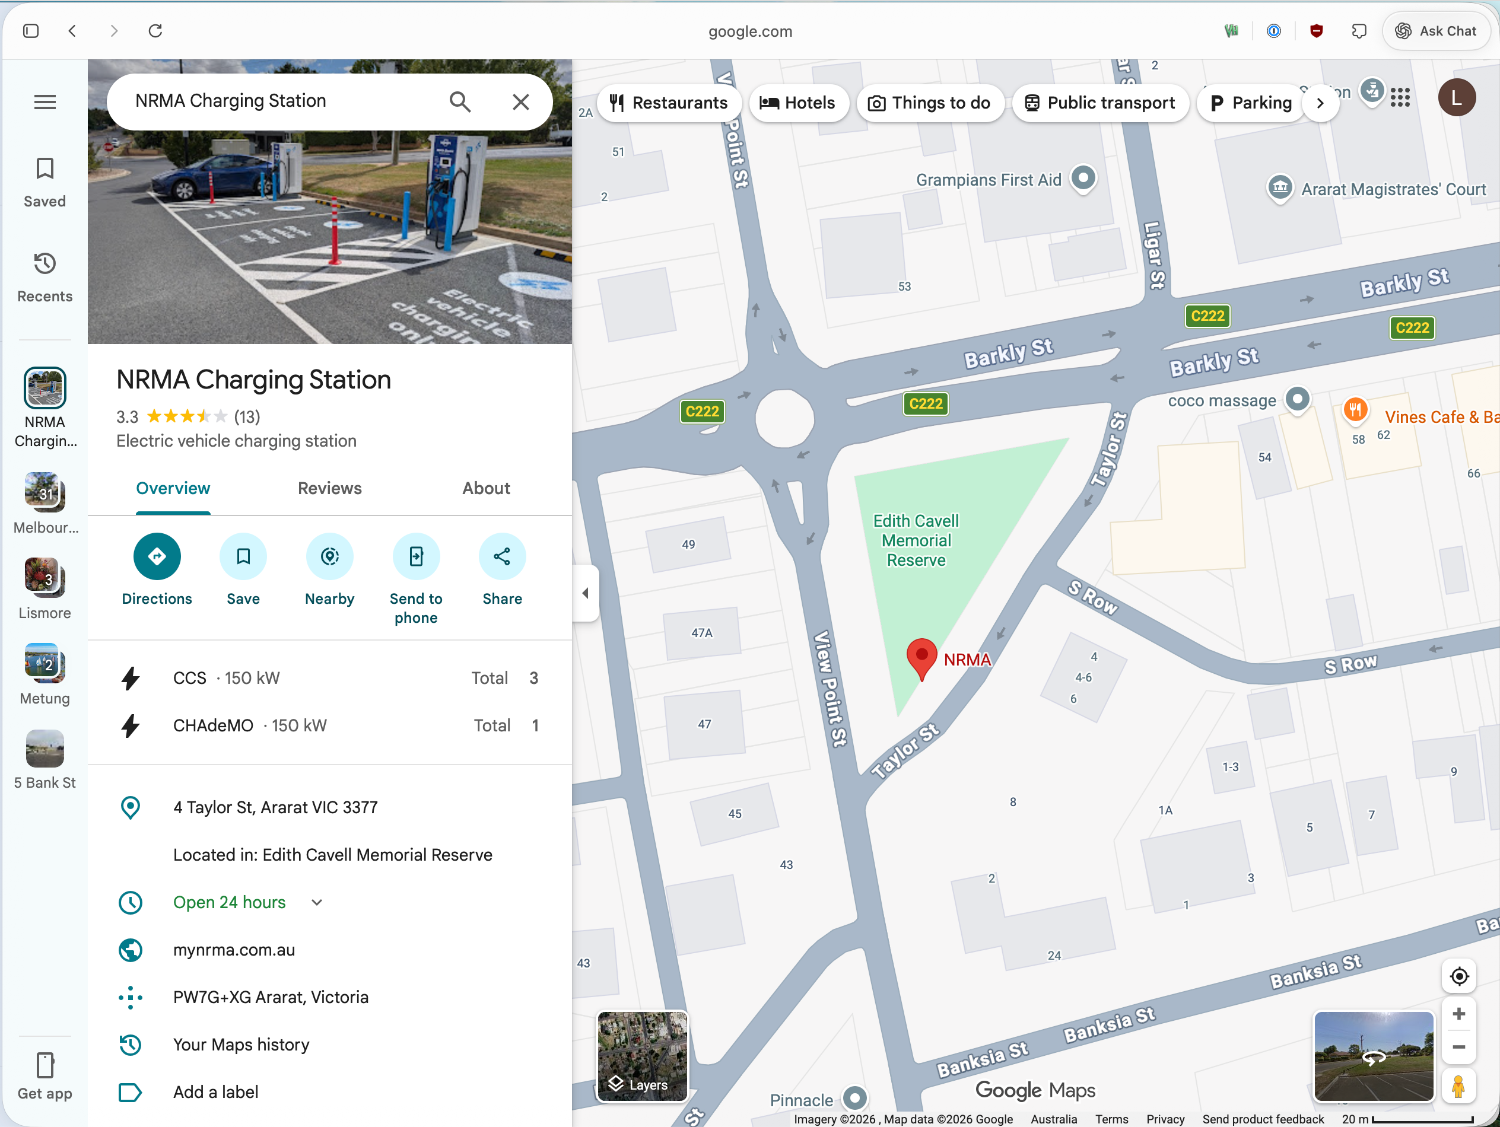The height and width of the screenshot is (1127, 1500).
Task: Open the Recents panel
Action: pyautogui.click(x=45, y=278)
